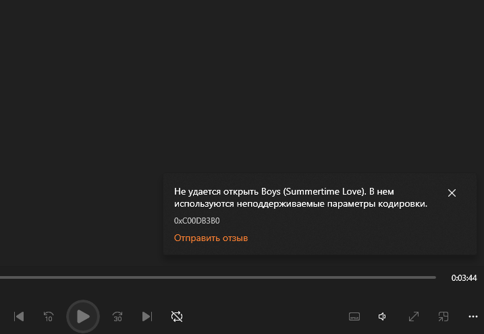Open the volume control
Screen dimensions: 484x334
pyautogui.click(x=382, y=316)
